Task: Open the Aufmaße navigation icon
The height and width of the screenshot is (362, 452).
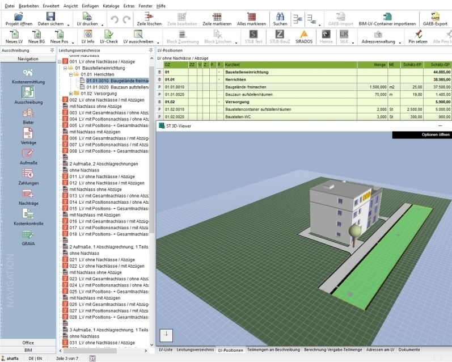Action: [x=28, y=154]
